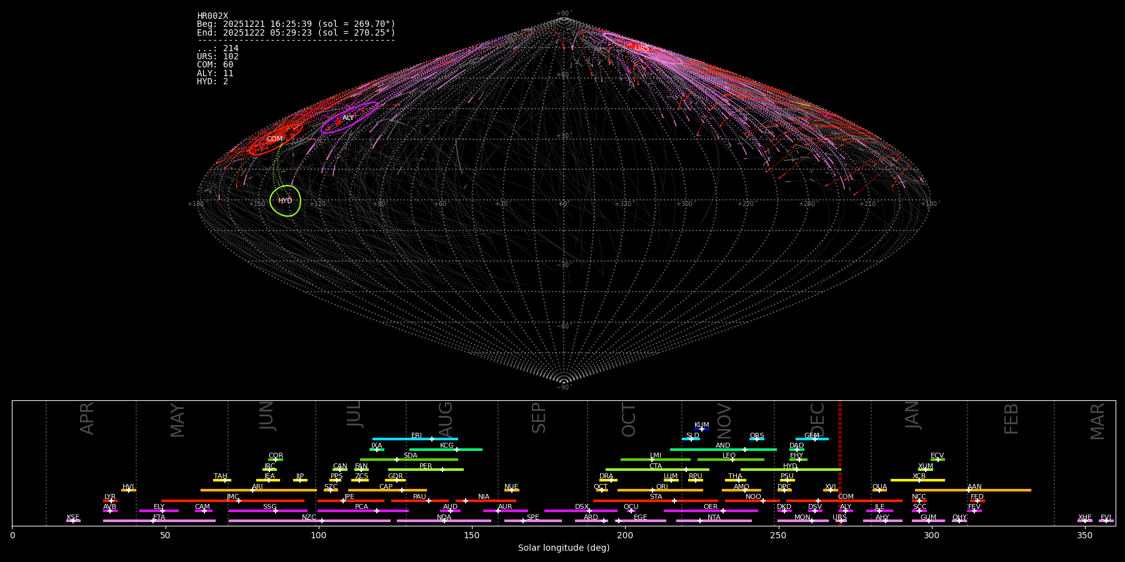Click the -60 latitude label on map
1125x562 pixels.
(563, 326)
